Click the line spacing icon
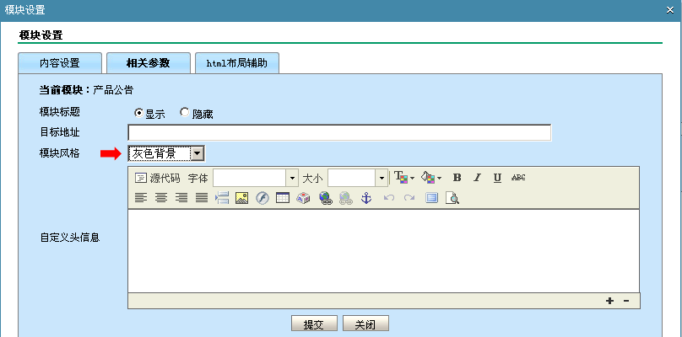The height and width of the screenshot is (337, 682). tap(222, 198)
